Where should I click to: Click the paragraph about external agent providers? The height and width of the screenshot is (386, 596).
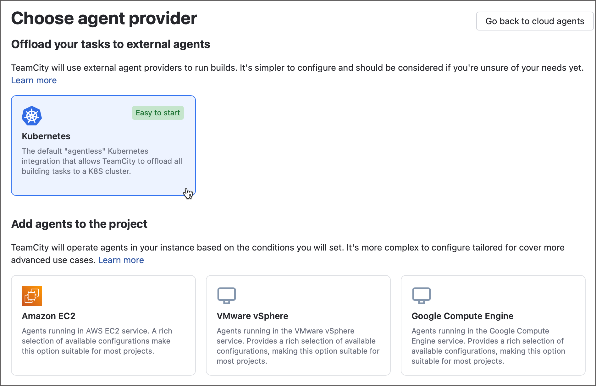click(x=297, y=68)
